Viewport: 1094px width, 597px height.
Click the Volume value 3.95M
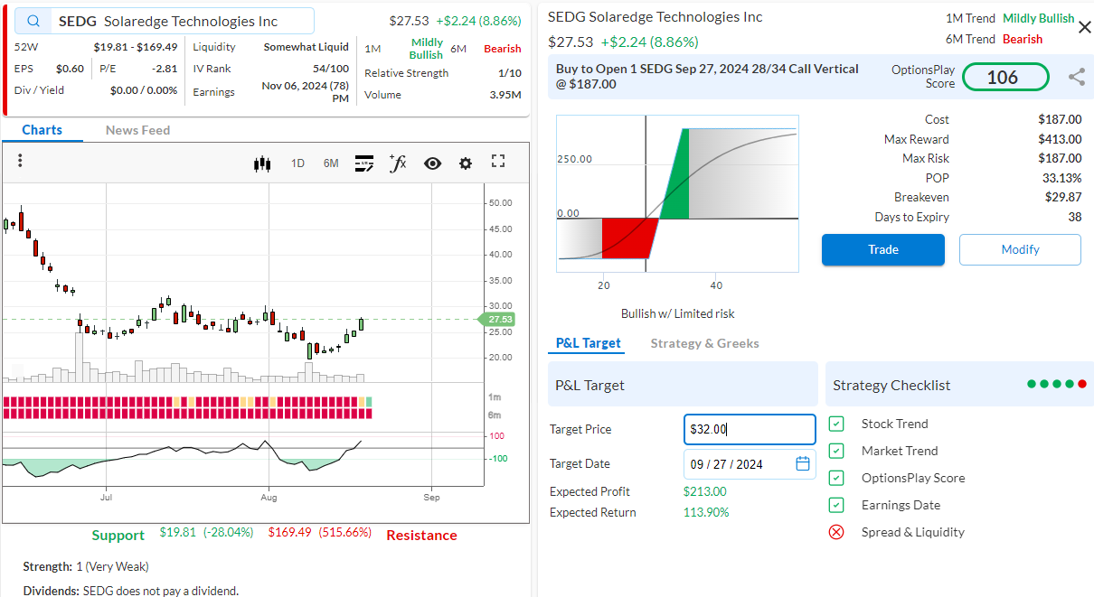coord(505,95)
